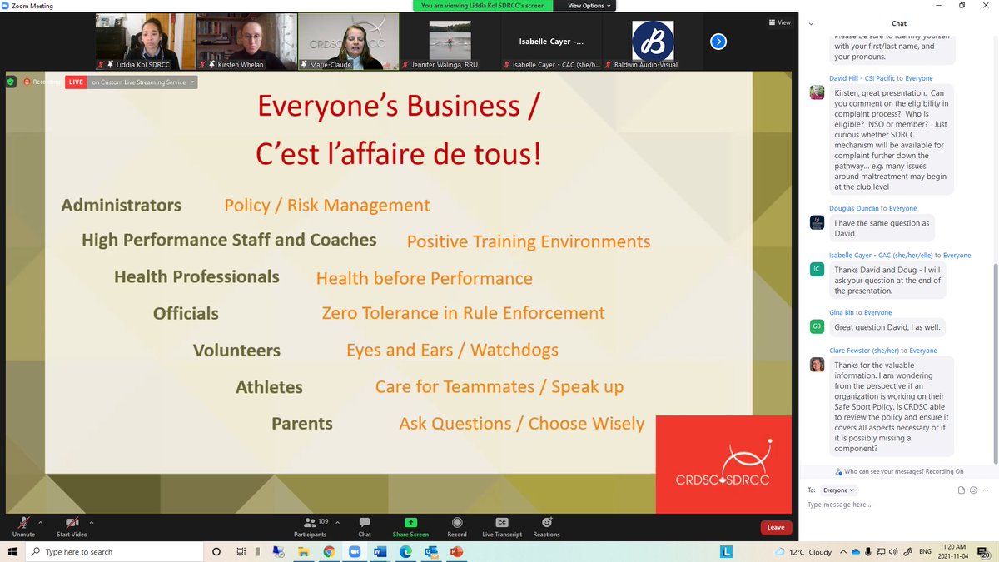Unmute the microphone in Zoom toolbar

22,526
